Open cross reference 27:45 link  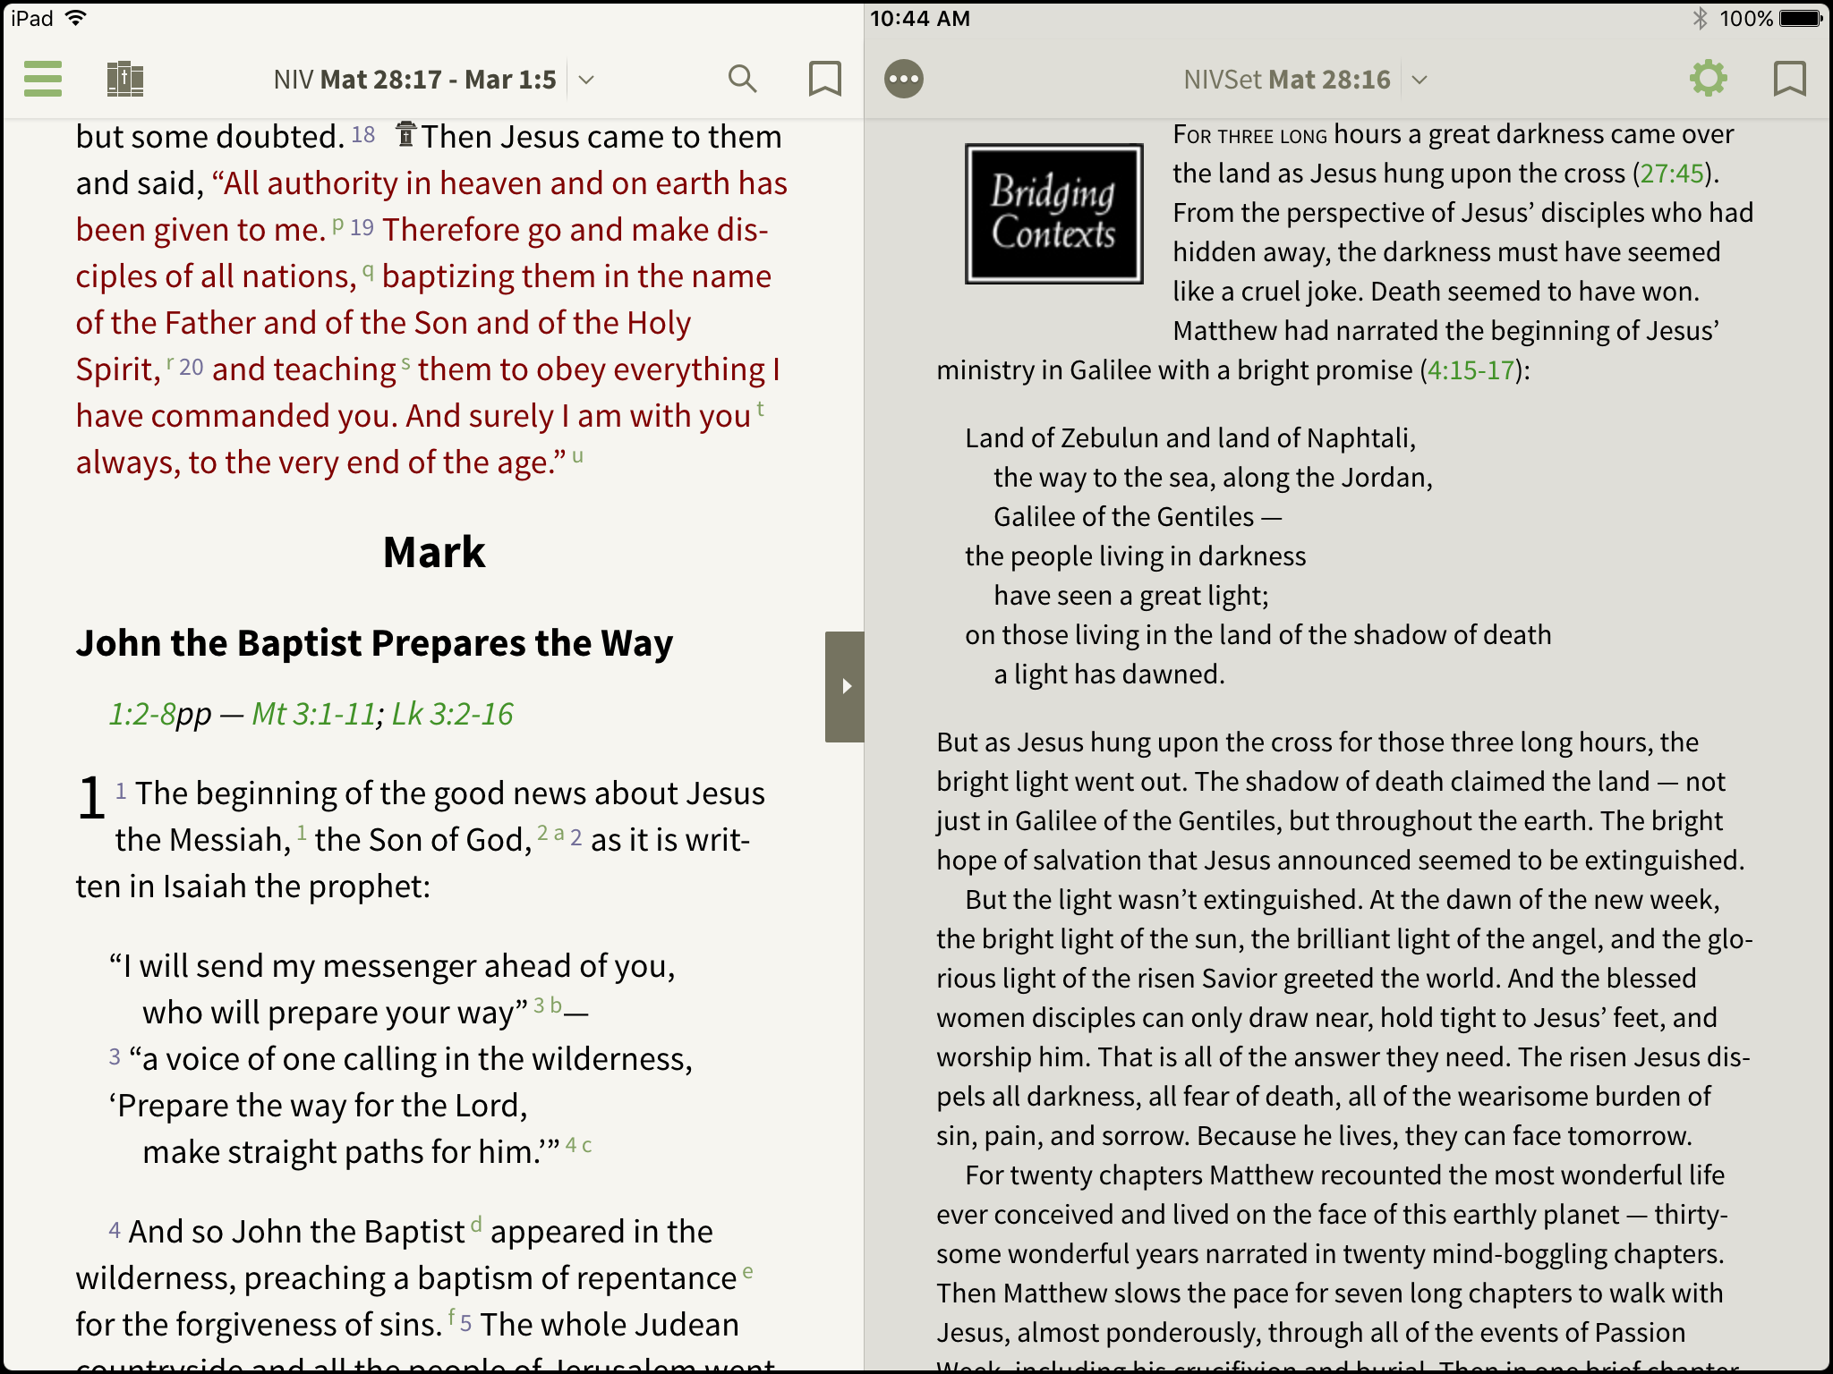pos(1671,174)
